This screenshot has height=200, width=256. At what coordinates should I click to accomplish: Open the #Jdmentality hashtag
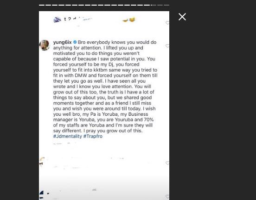point(68,136)
